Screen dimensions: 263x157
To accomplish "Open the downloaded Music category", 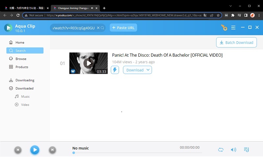I will click(x=25, y=96).
